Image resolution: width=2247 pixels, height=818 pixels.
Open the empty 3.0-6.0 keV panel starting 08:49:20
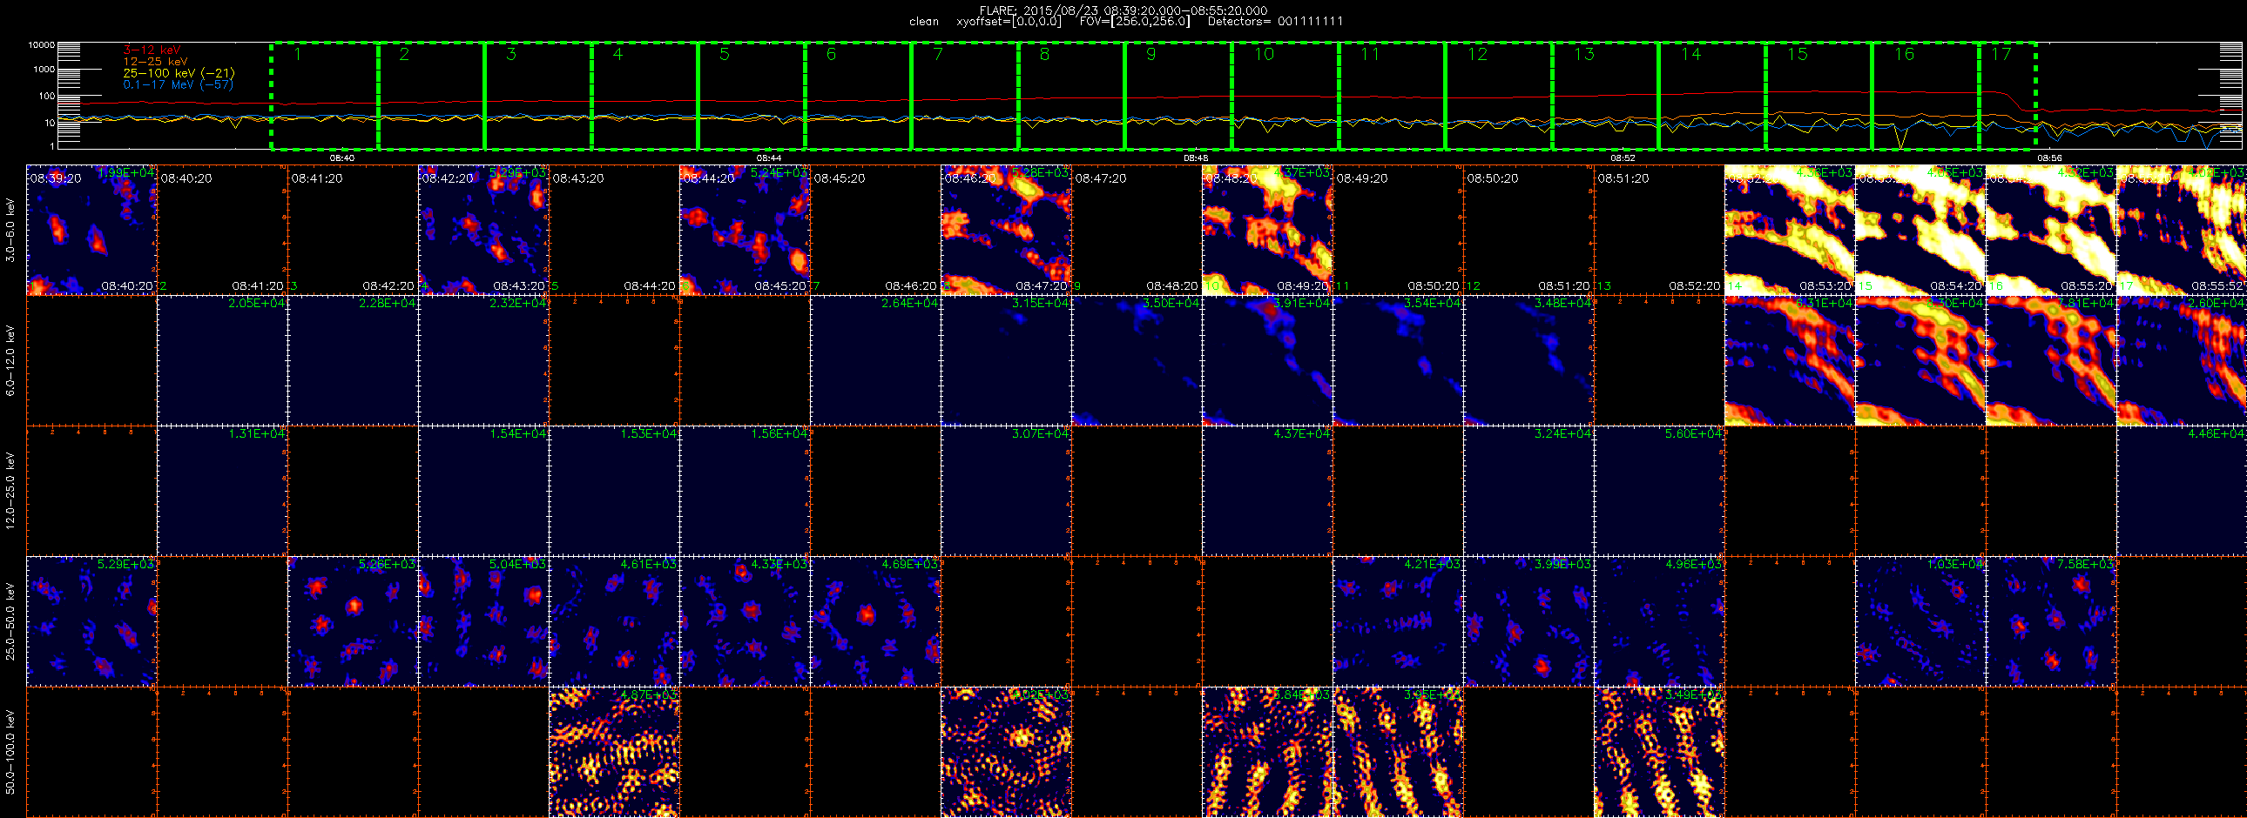1398,230
